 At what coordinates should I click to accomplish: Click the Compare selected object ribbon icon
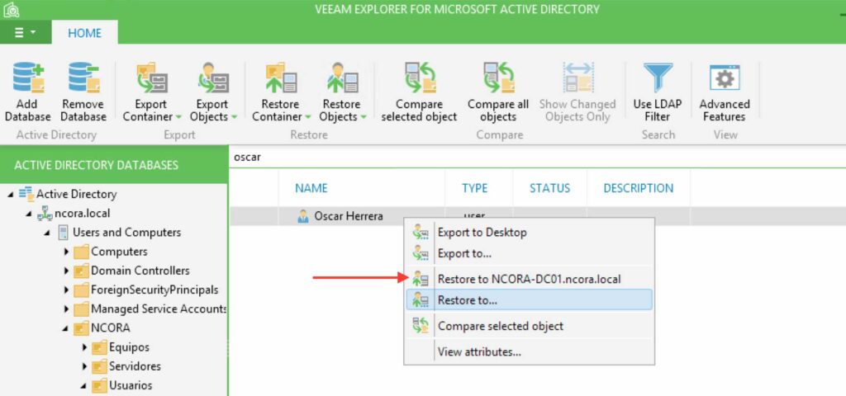point(420,78)
